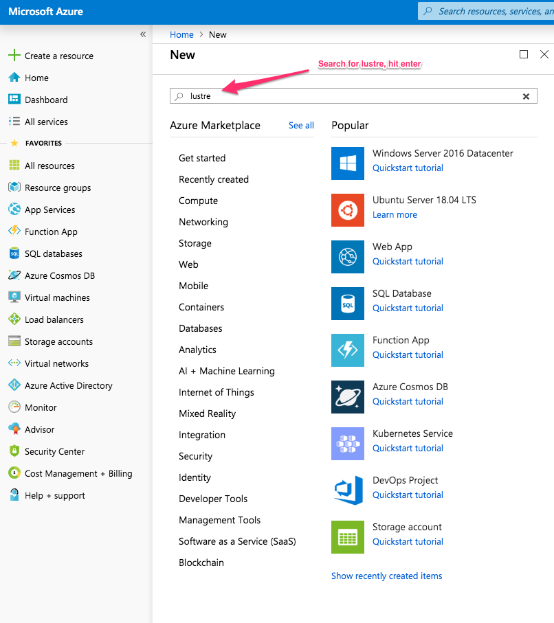Click the All services list icon
554x623 pixels.
point(14,121)
